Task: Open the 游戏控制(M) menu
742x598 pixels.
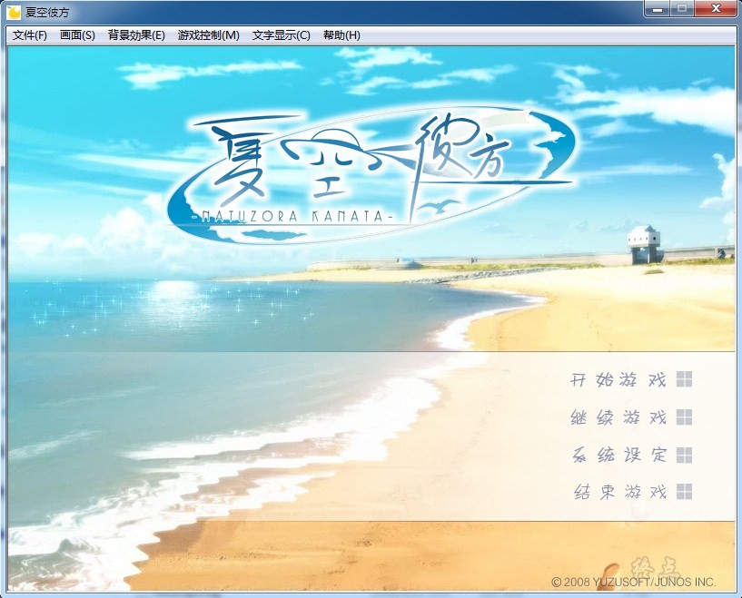Action: click(x=209, y=35)
